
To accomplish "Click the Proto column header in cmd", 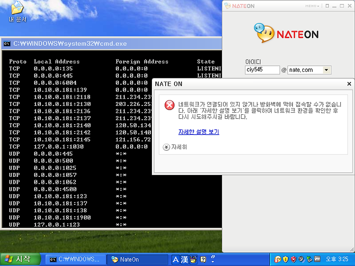I will click(18, 62).
